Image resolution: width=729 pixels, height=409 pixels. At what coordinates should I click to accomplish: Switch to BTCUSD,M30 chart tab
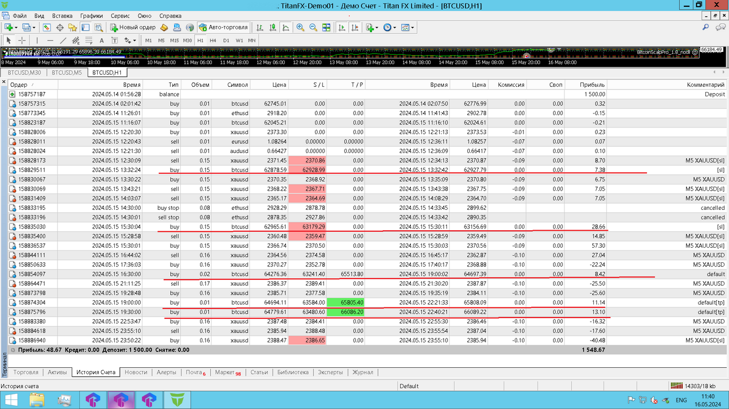click(24, 72)
